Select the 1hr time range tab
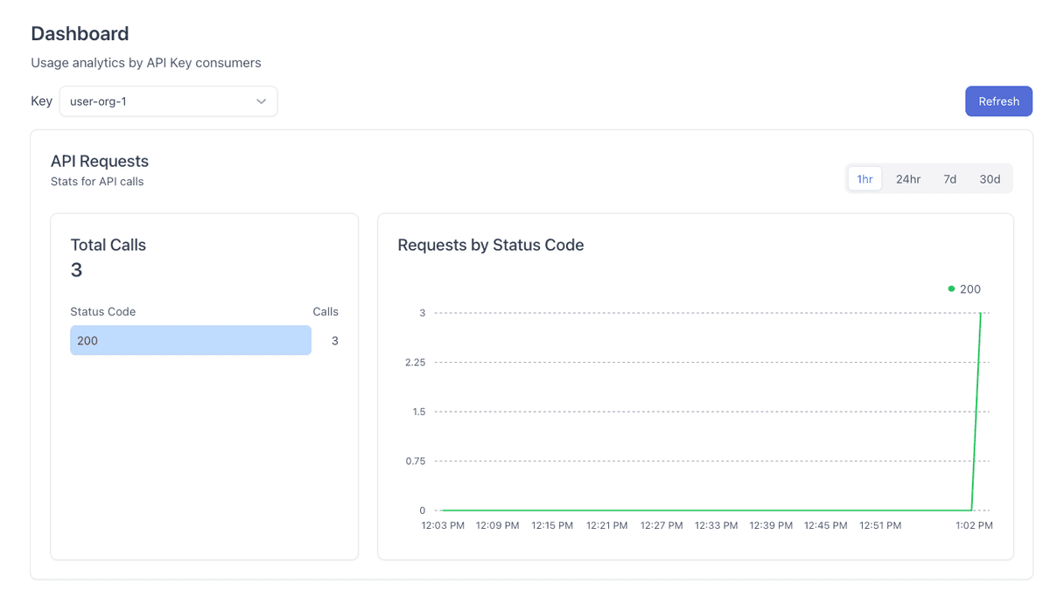The height and width of the screenshot is (590, 1050). click(x=864, y=179)
